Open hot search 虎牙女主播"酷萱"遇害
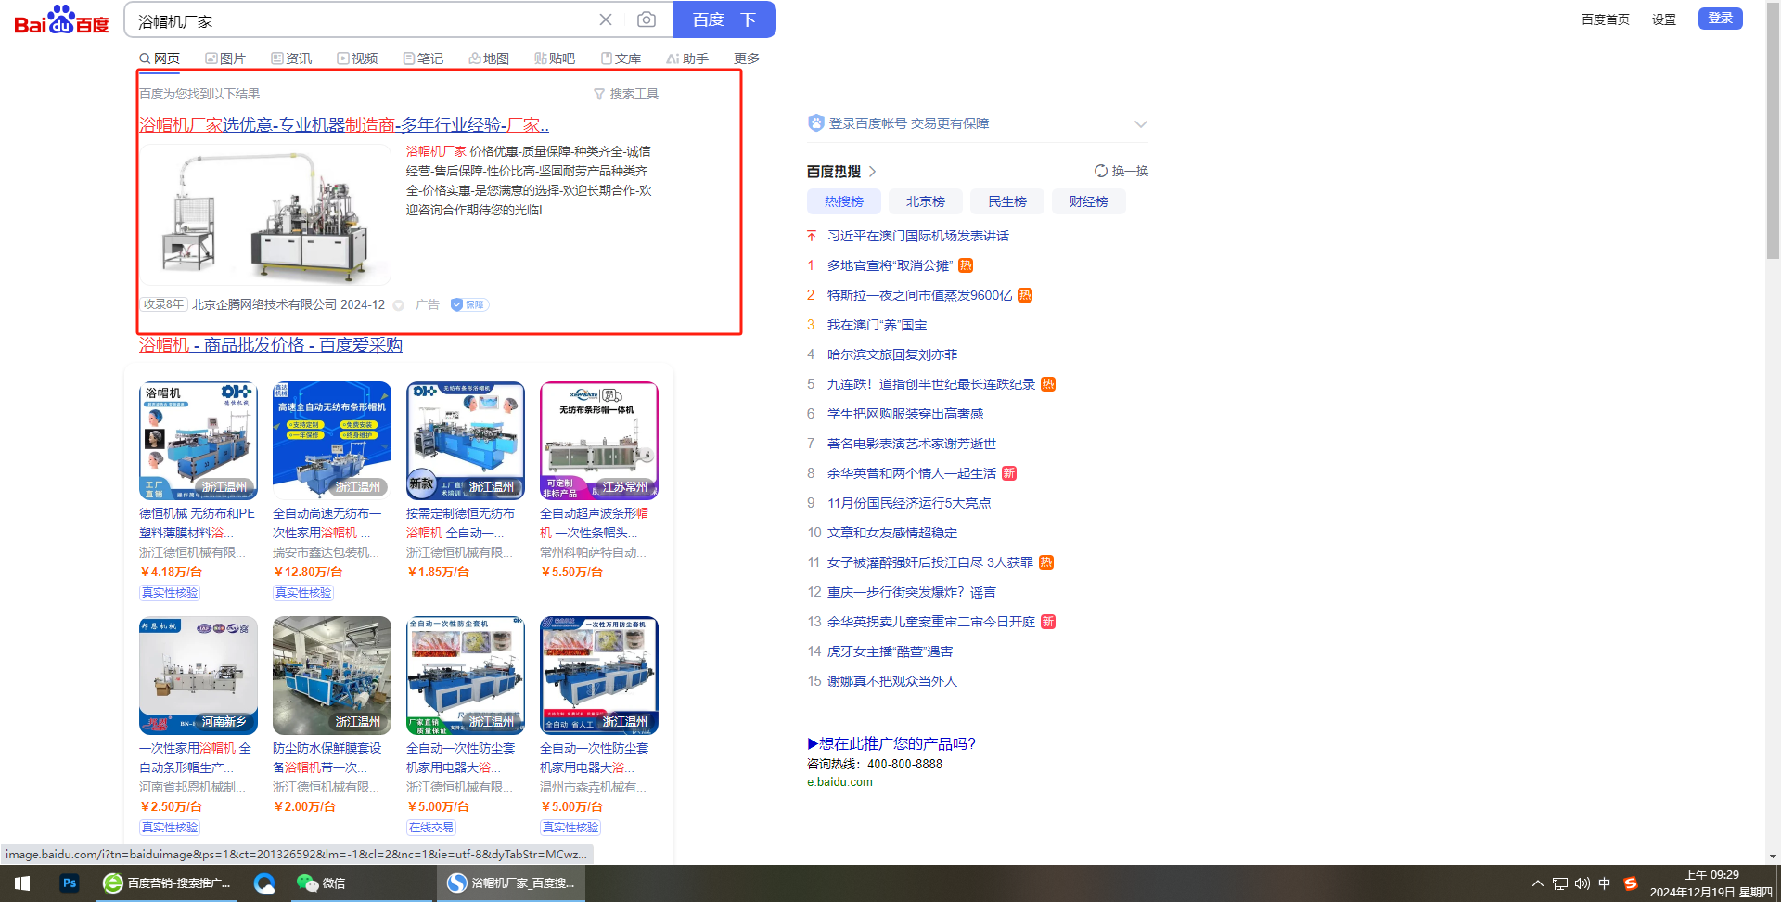 tap(890, 651)
